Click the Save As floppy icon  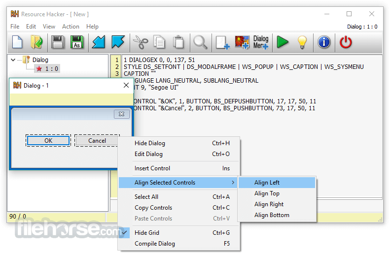pyautogui.click(x=77, y=42)
